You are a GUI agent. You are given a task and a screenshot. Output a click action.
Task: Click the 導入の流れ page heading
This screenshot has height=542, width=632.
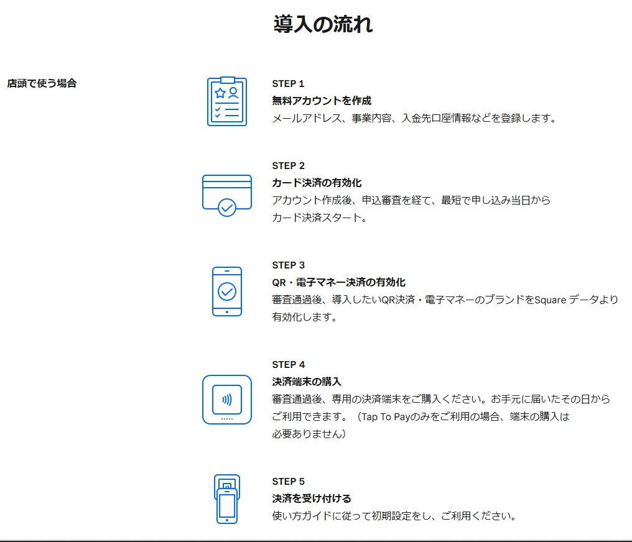pos(323,24)
